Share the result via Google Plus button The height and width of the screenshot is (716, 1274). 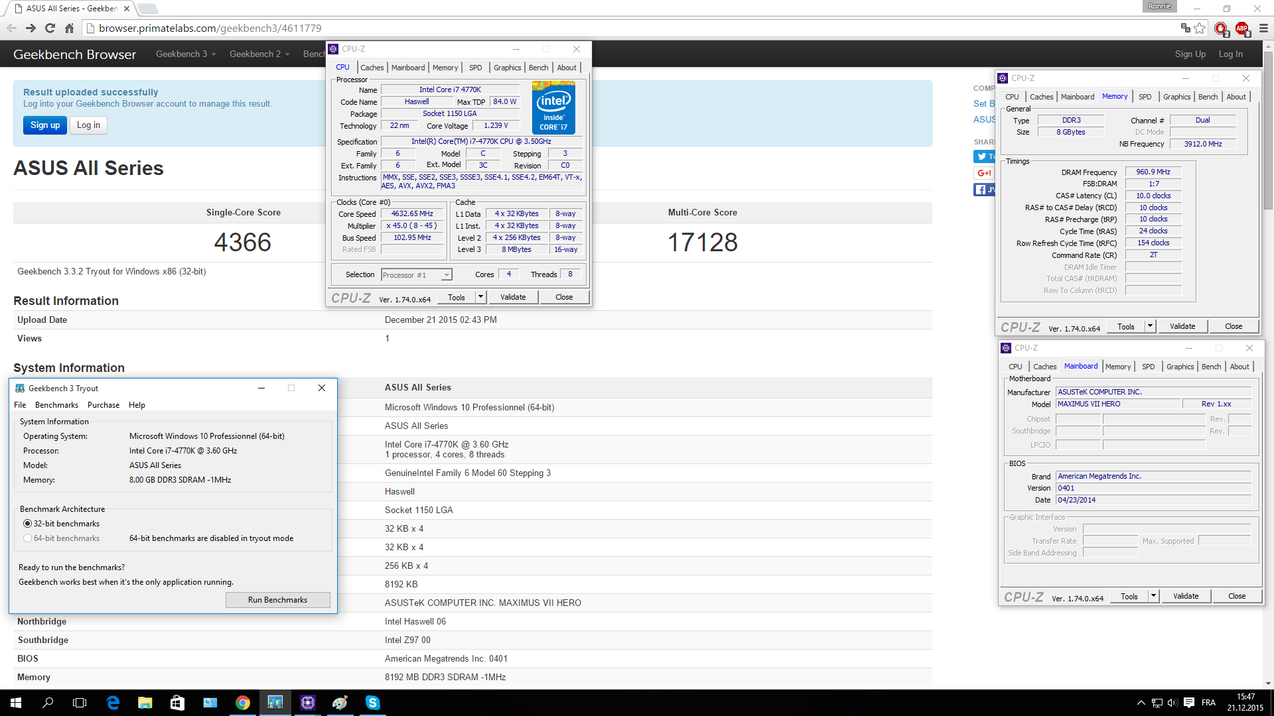[984, 173]
